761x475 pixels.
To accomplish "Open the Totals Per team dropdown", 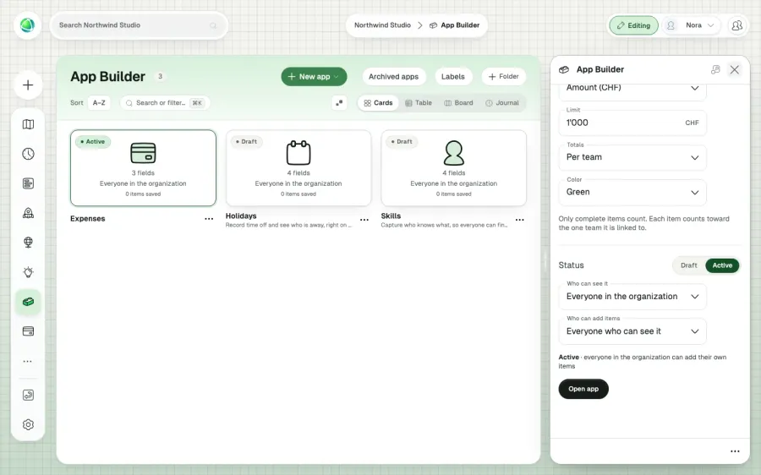I will [x=632, y=157].
